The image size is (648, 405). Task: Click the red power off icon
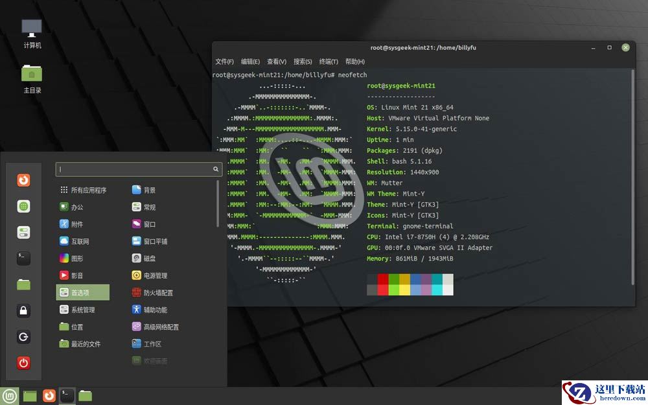point(23,363)
